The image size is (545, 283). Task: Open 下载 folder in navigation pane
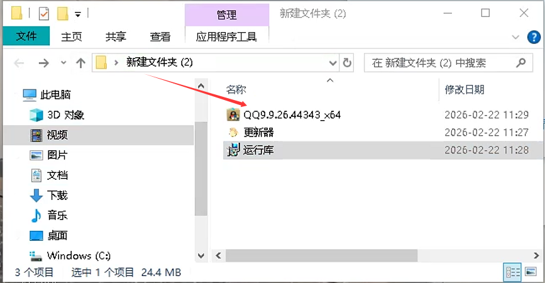[57, 196]
